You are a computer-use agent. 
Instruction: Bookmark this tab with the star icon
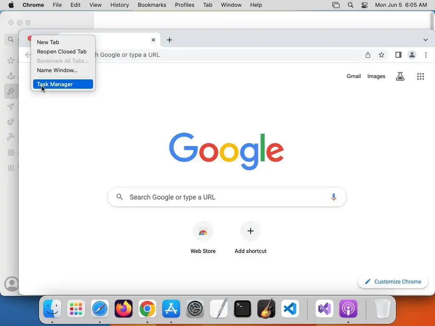(381, 55)
